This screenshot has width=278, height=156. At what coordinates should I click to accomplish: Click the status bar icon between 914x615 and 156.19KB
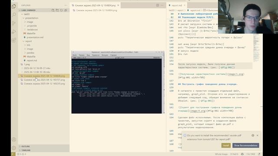(x=242, y=154)
